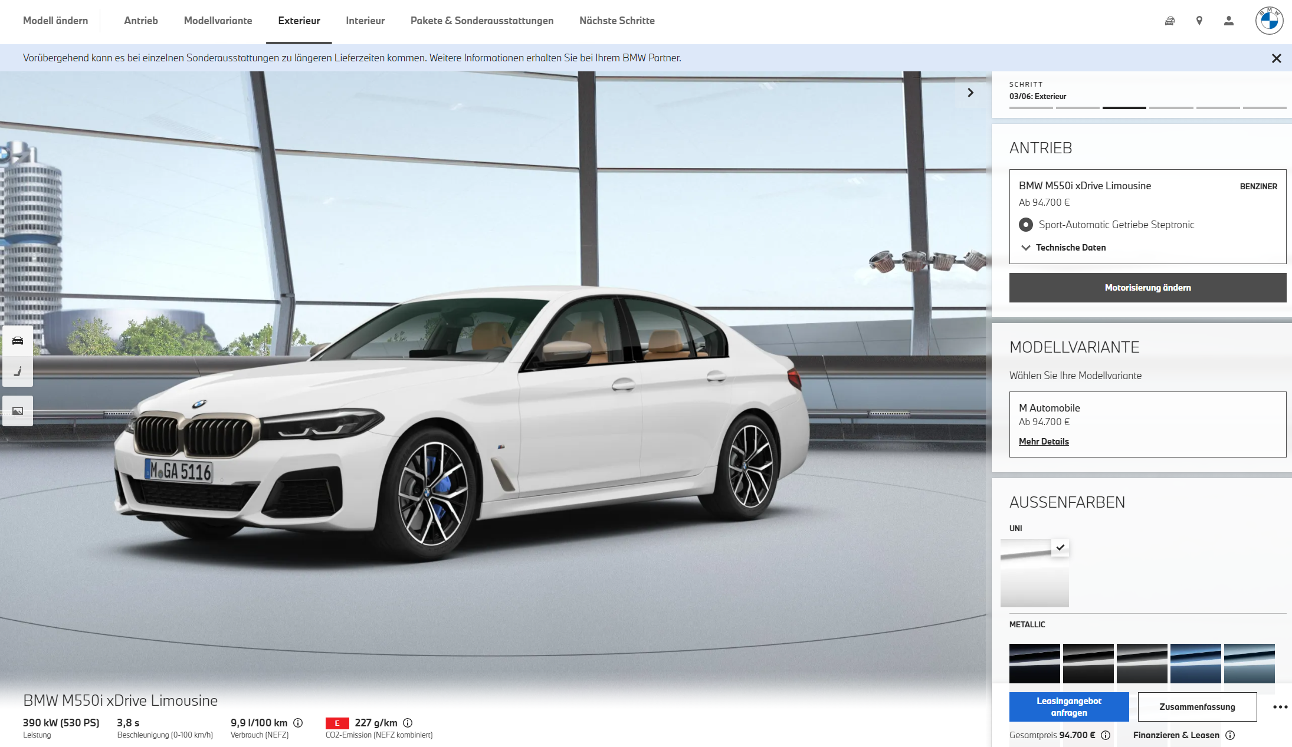Screen dimensions: 1292x747
Task: Click the 03/06: Exterieur step label
Action: click(1038, 96)
